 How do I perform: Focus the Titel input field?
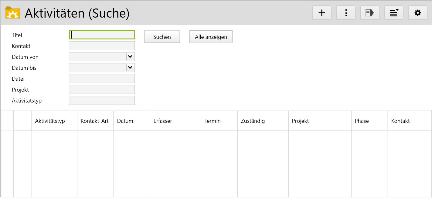pyautogui.click(x=102, y=35)
